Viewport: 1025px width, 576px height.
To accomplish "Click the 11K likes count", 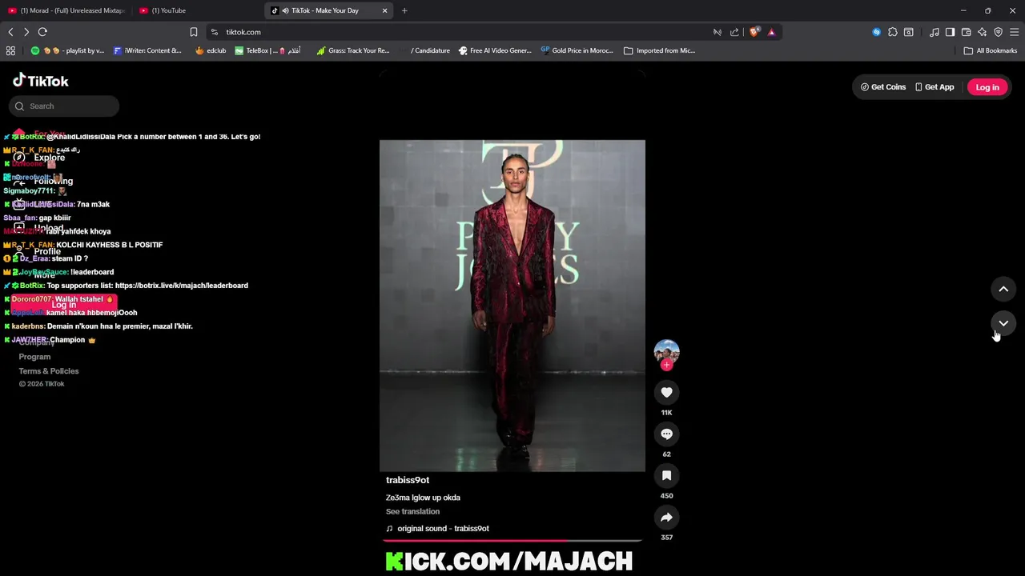I will click(666, 413).
